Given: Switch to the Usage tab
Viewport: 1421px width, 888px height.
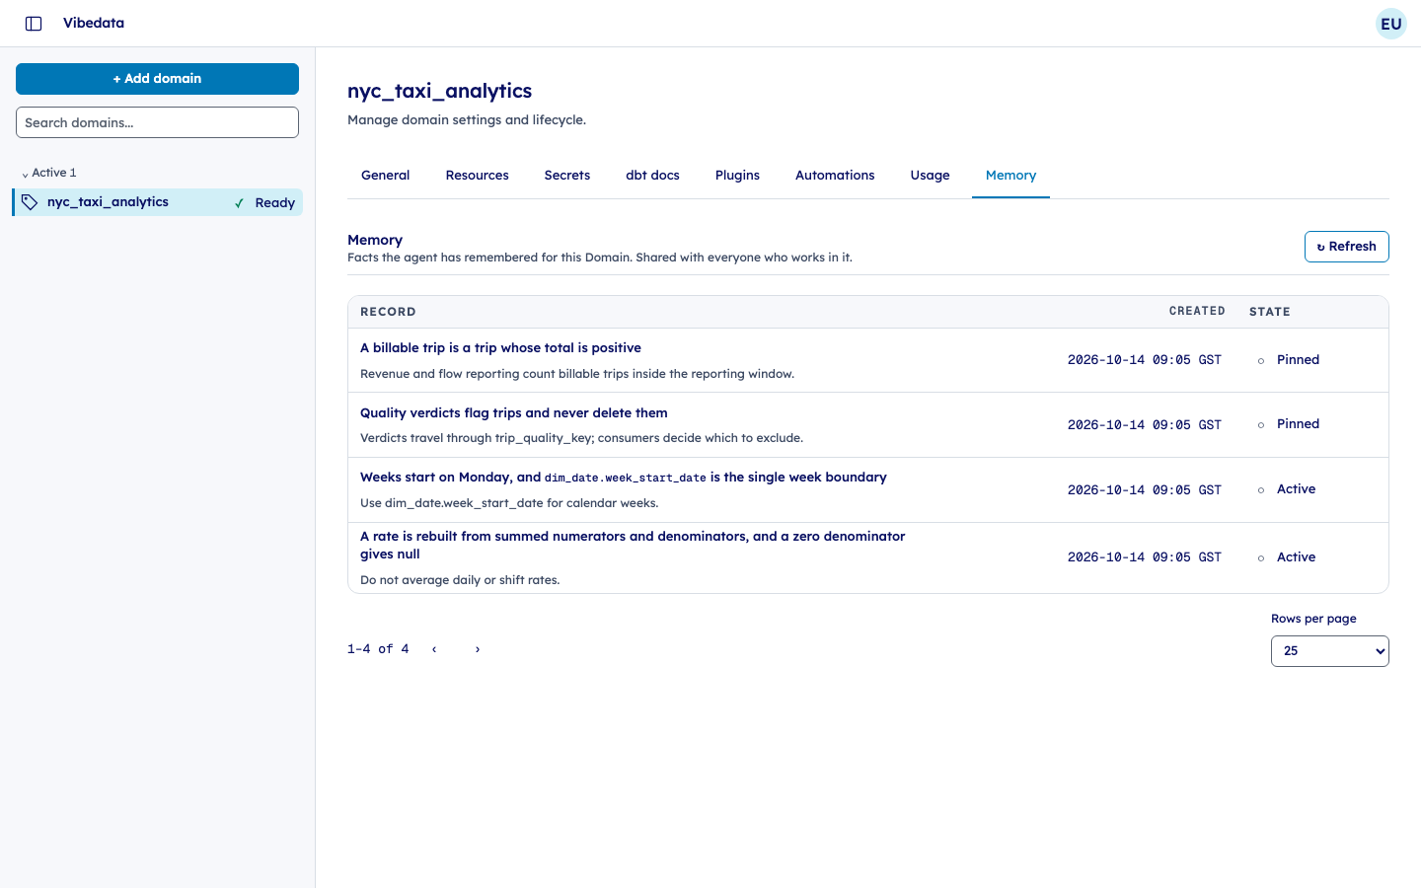Looking at the screenshot, I should [930, 176].
